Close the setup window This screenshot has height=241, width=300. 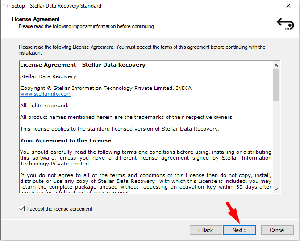[288, 6]
